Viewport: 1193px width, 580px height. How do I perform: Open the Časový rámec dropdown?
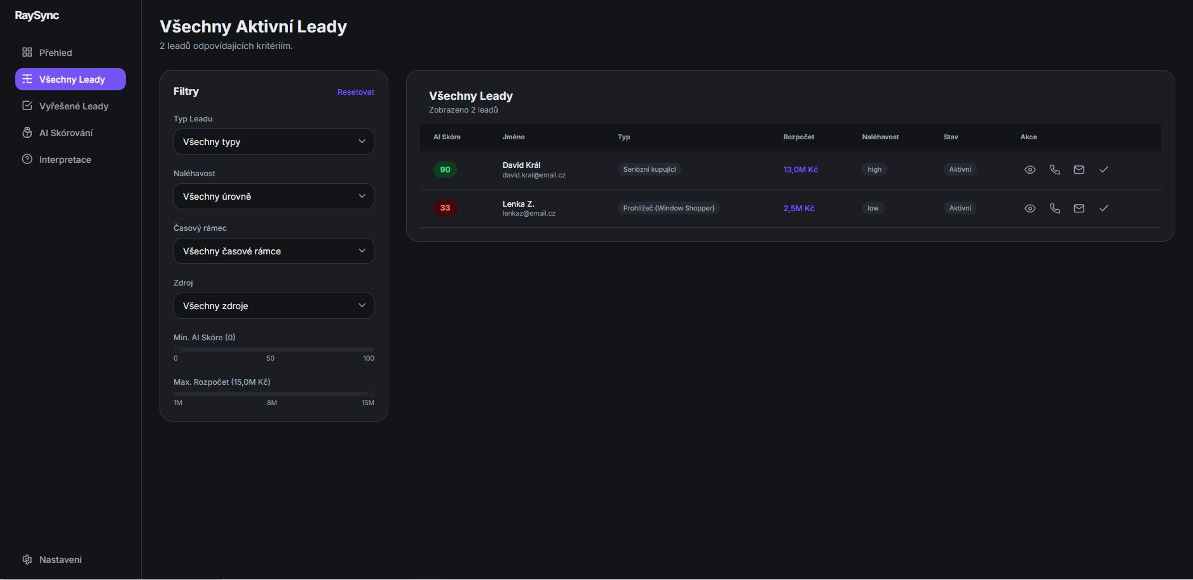273,251
